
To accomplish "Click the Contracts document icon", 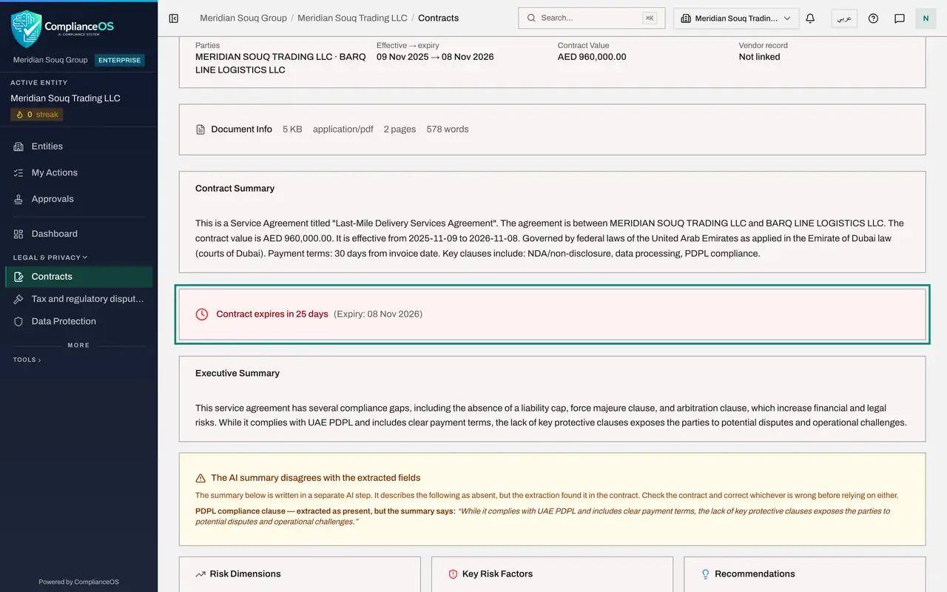I will (18, 277).
